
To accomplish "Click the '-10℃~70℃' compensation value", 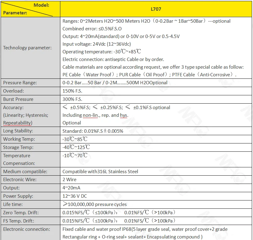I will (75, 155).
